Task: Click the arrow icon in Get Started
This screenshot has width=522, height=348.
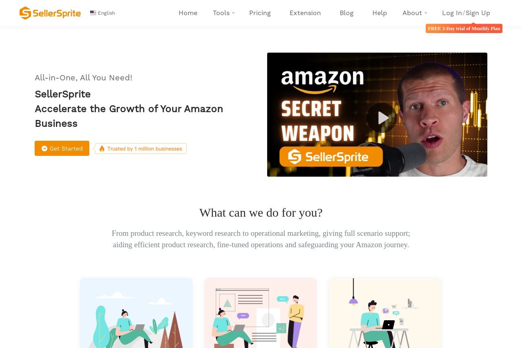Action: point(44,149)
